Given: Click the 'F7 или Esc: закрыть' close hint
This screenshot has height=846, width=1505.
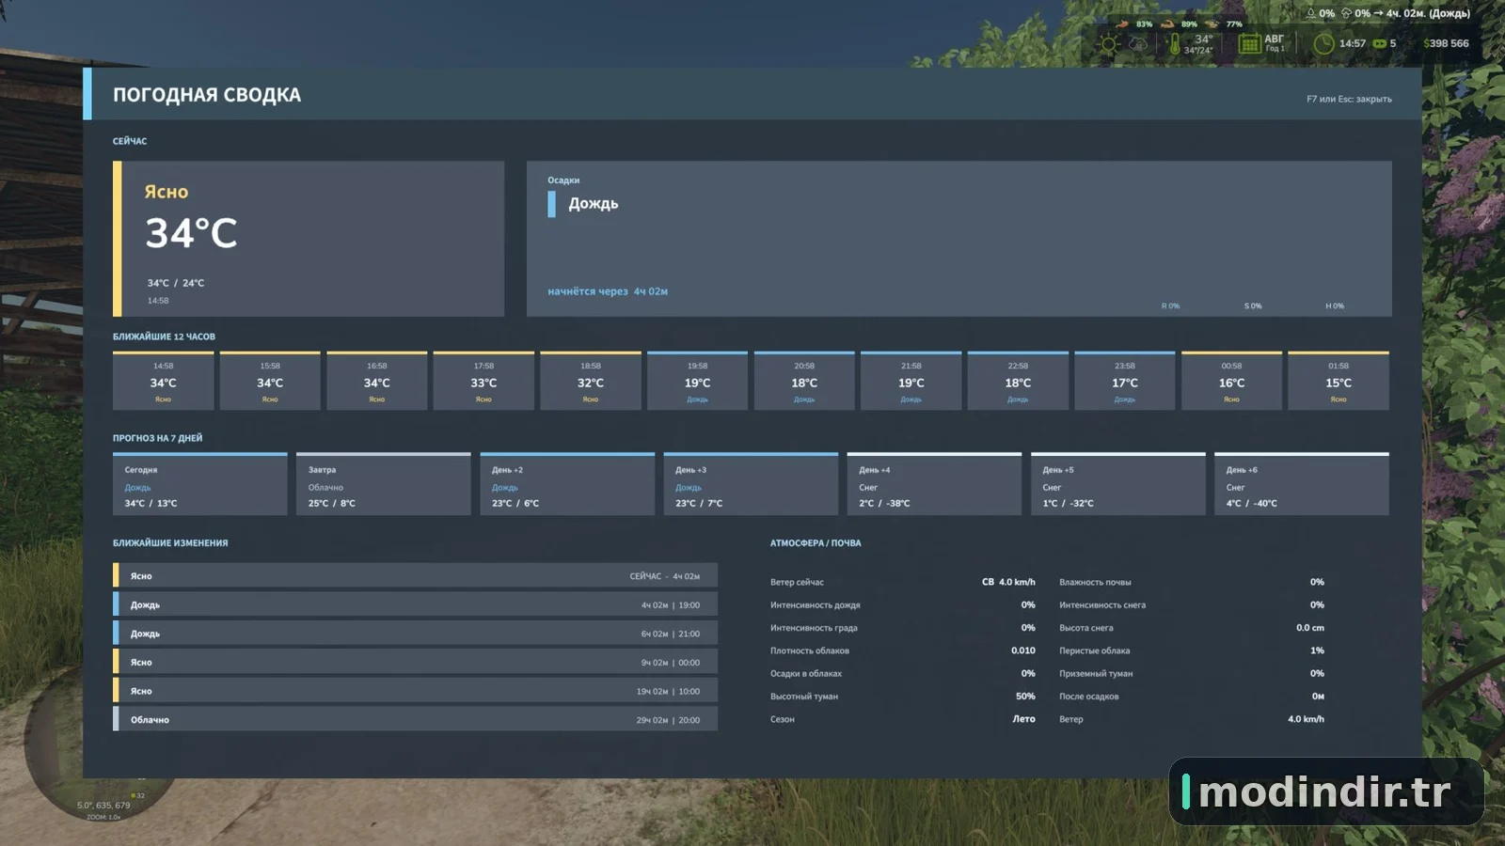Looking at the screenshot, I should tap(1349, 99).
